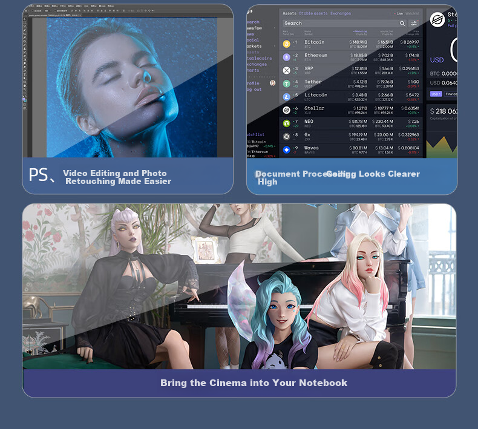Click the Litecoin coin icon
The height and width of the screenshot is (429, 478).
[287, 97]
